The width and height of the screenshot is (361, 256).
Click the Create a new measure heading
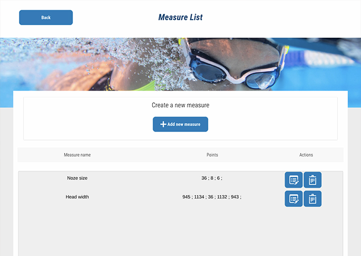pyautogui.click(x=180, y=105)
